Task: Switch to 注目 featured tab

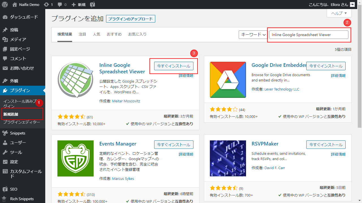Action: (x=83, y=34)
